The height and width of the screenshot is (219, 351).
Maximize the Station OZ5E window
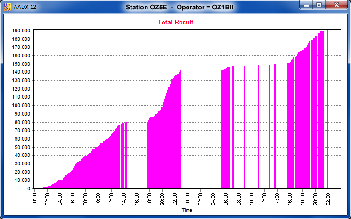pos(319,5)
